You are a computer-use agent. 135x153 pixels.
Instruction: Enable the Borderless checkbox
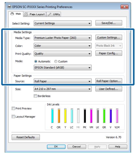(35, 96)
